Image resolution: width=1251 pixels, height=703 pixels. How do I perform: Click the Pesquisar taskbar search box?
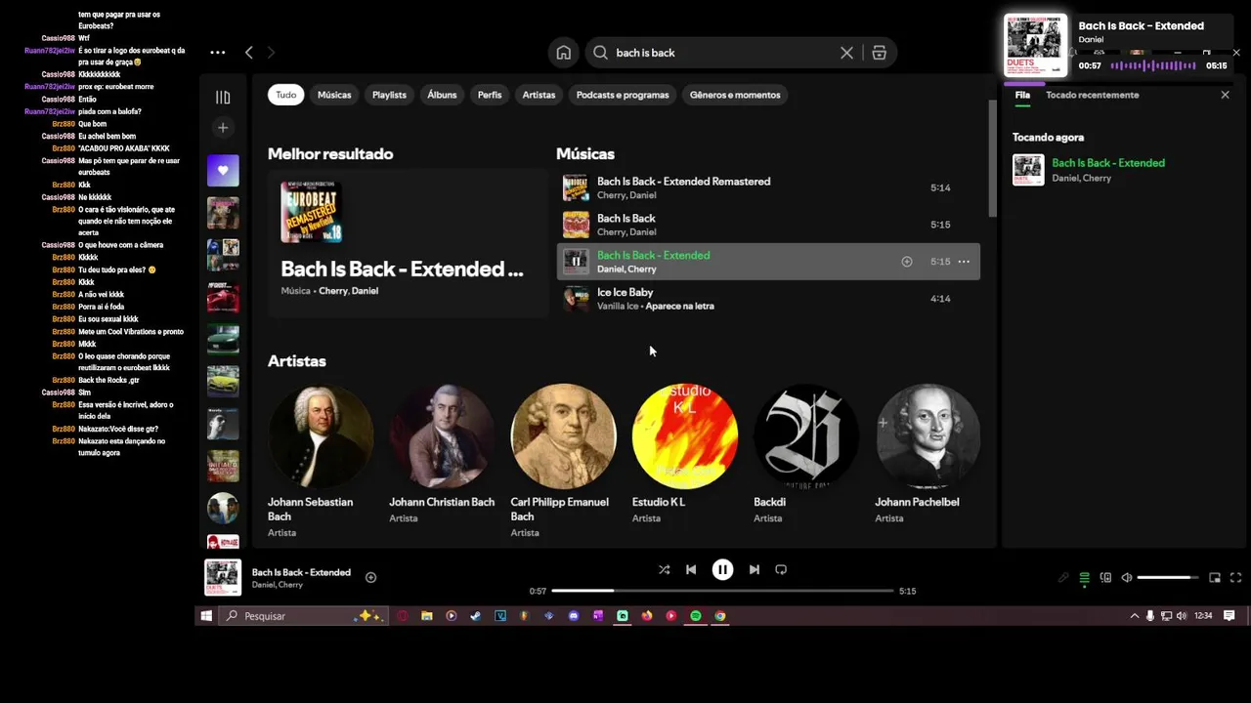[x=303, y=616]
